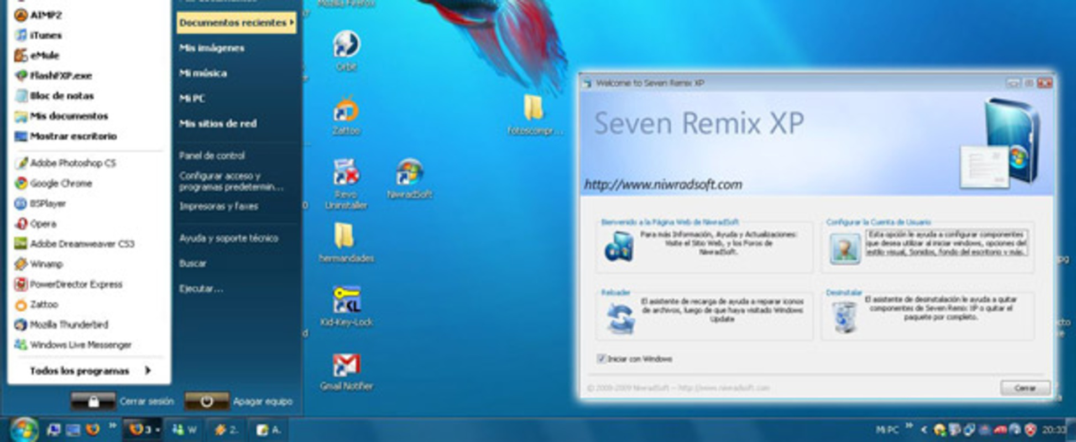Image resolution: width=1076 pixels, height=442 pixels.
Task: Click Mostrar escritorio in the Start menu
Action: pyautogui.click(x=66, y=136)
